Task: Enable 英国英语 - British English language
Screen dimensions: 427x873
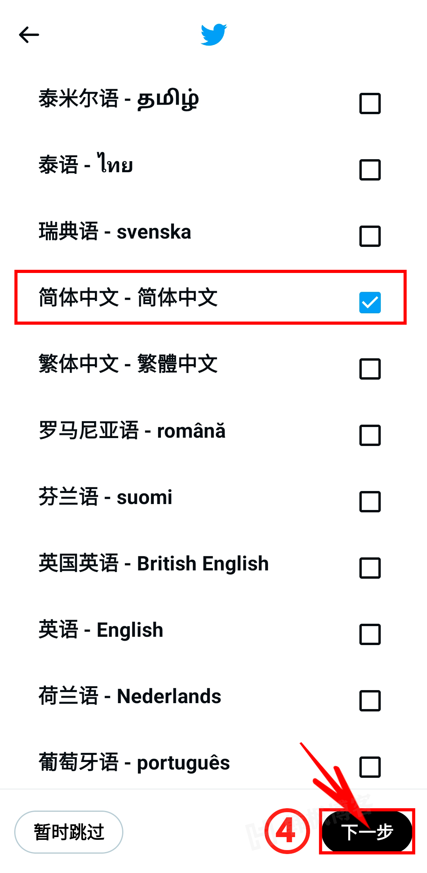Action: 369,568
